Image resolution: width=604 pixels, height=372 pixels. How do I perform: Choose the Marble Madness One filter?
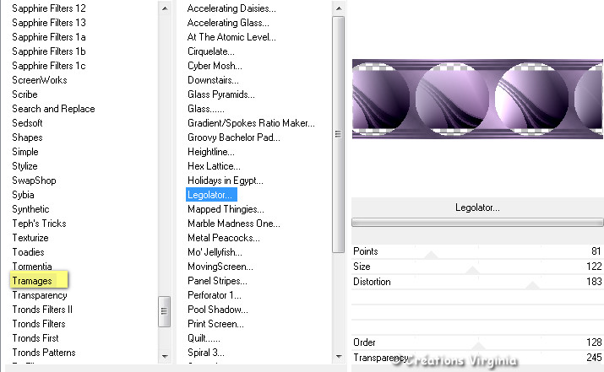coord(234,224)
